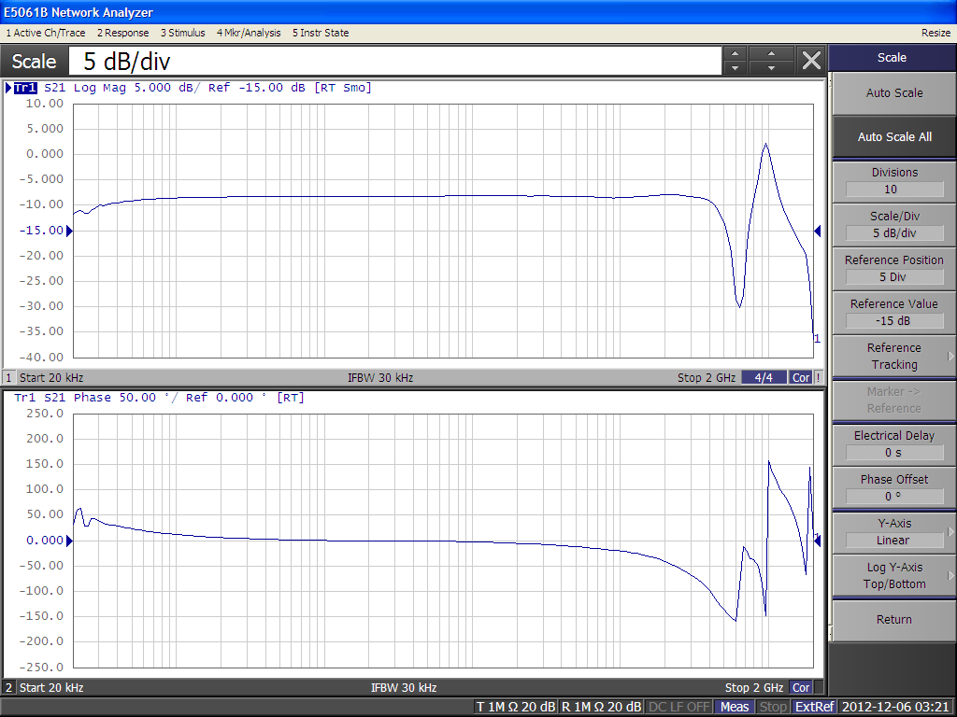Click right-side reference triangle on magnitude plot
This screenshot has height=717, width=957.
[818, 231]
